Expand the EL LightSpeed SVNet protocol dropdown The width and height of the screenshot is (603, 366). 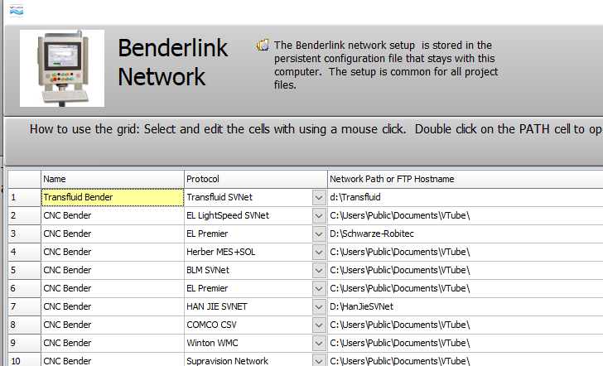tap(318, 215)
